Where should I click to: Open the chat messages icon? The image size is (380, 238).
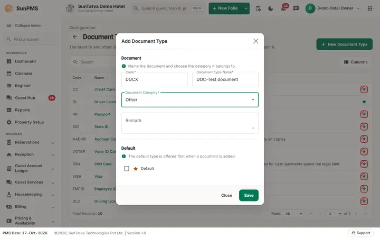pyautogui.click(x=296, y=8)
